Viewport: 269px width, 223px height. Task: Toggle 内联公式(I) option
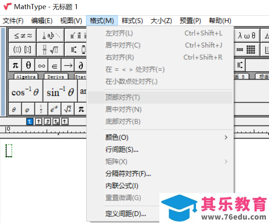point(160,186)
